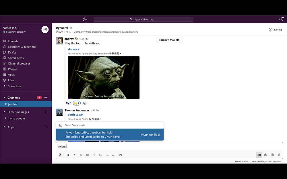This screenshot has height=179, width=287.
Task: Toggle the Aa formatting toolbar button
Action: (x=259, y=155)
